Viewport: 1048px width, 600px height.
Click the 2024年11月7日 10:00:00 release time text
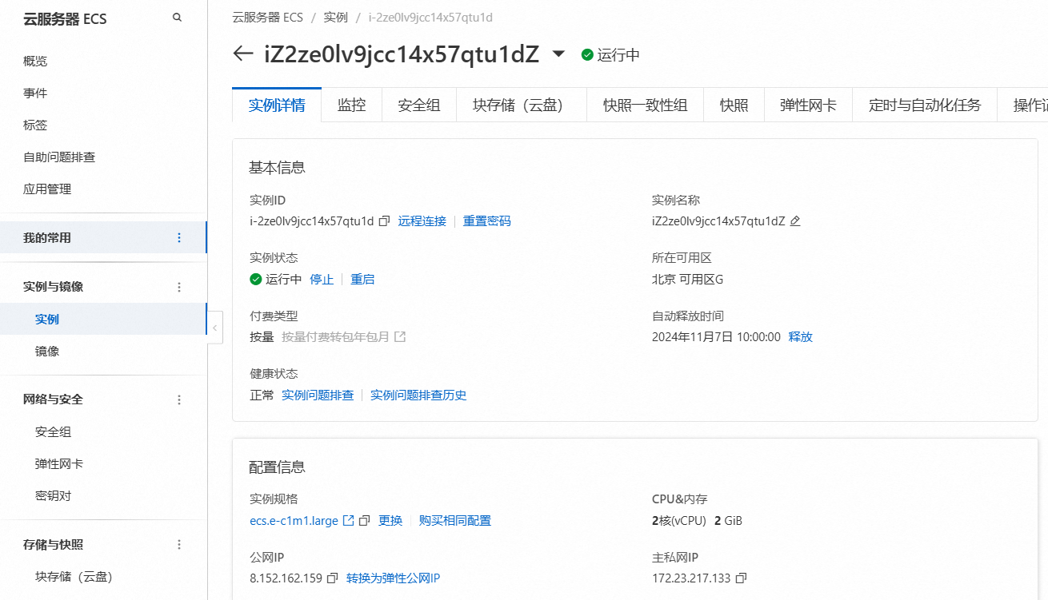pyautogui.click(x=716, y=337)
